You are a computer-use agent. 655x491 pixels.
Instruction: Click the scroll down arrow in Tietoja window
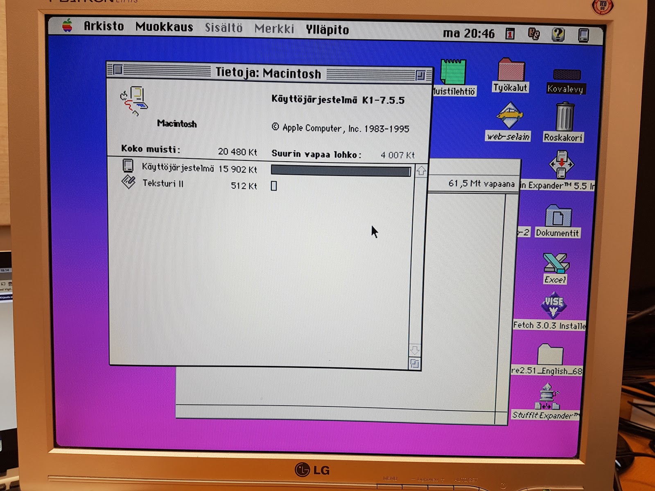tap(415, 351)
